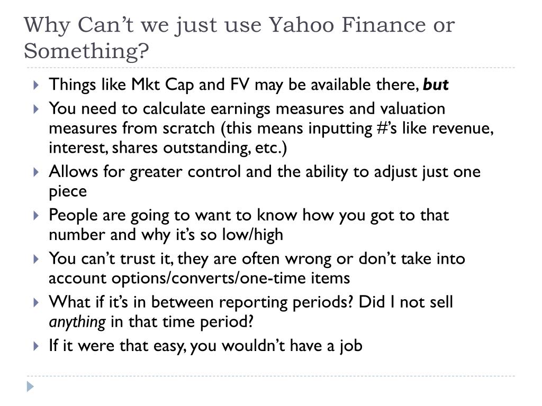Image resolution: width=542 pixels, height=406 pixels.
Task: Click the word 'piece' on its own line
Action: 68,192
